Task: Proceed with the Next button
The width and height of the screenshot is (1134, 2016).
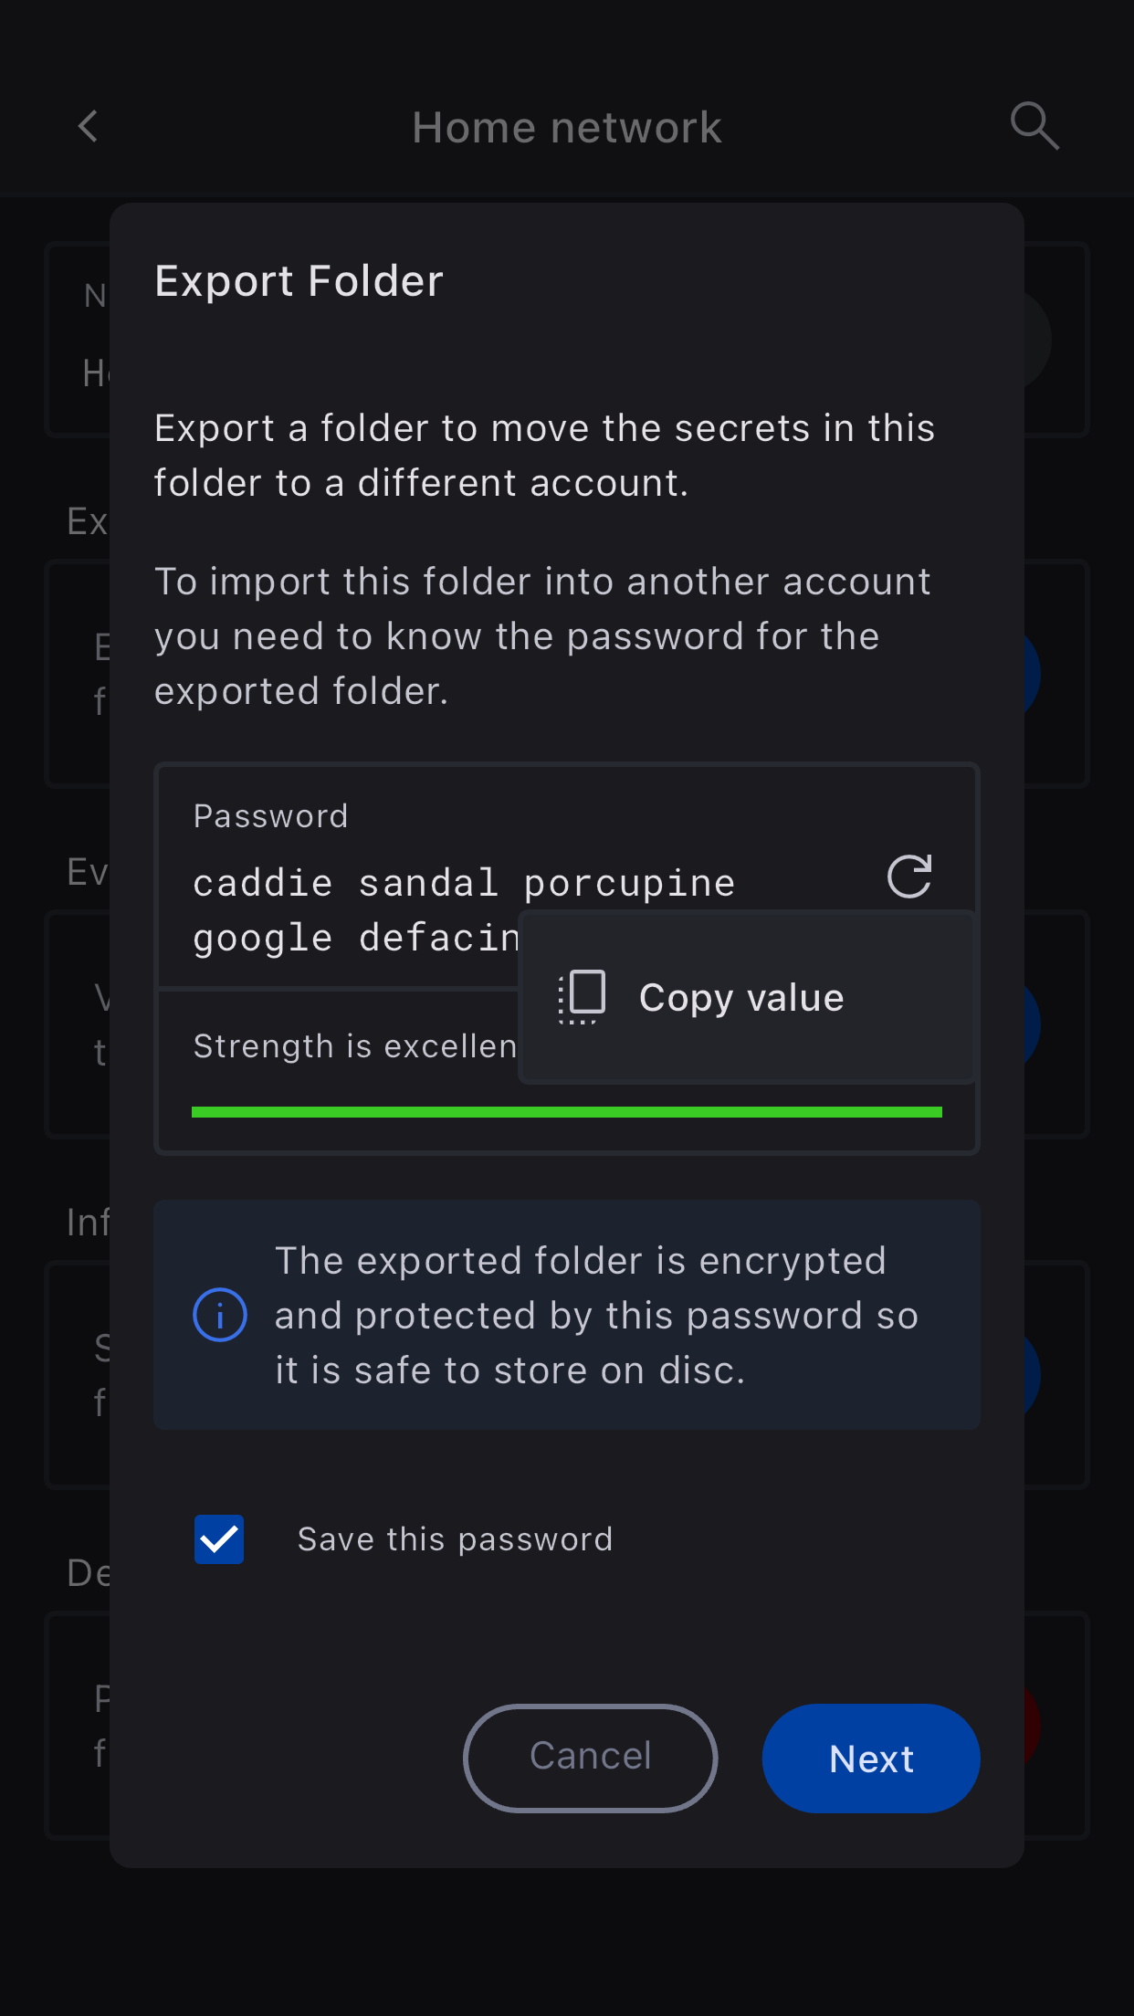Action: [871, 1759]
